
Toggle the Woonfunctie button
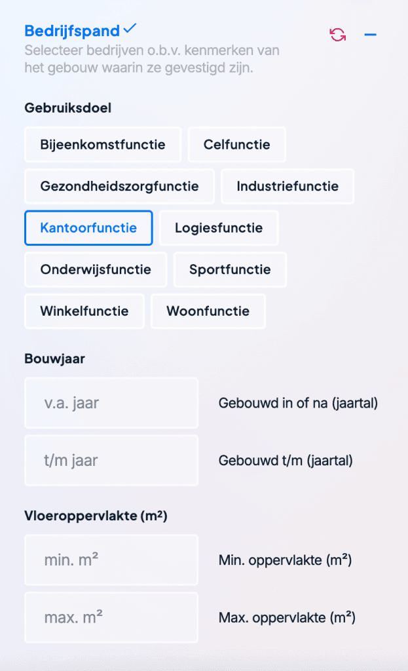tap(208, 311)
